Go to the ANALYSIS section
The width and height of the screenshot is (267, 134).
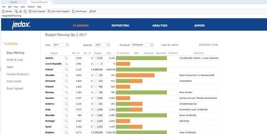(160, 25)
